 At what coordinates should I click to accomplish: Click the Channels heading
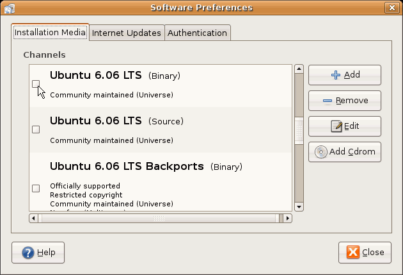[x=45, y=55]
